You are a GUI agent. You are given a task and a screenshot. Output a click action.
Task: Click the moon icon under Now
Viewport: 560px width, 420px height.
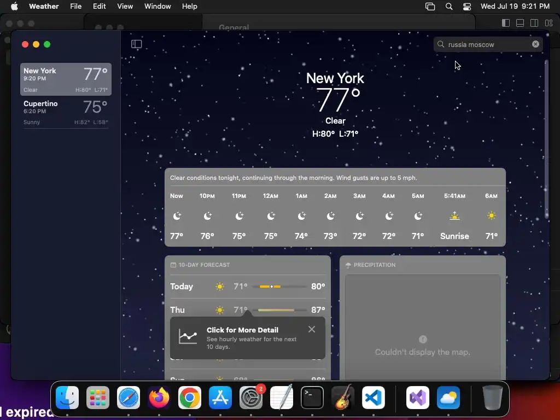[177, 215]
